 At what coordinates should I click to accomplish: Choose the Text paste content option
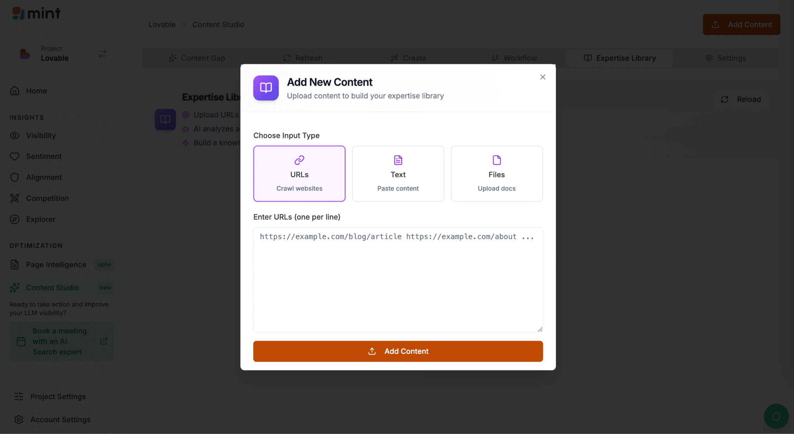pos(398,174)
